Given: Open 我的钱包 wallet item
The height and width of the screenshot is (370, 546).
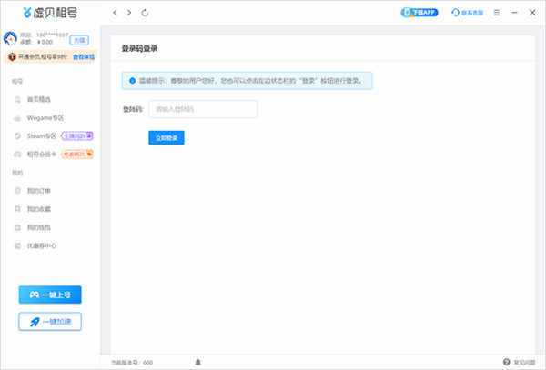Looking at the screenshot, I should pyautogui.click(x=39, y=227).
